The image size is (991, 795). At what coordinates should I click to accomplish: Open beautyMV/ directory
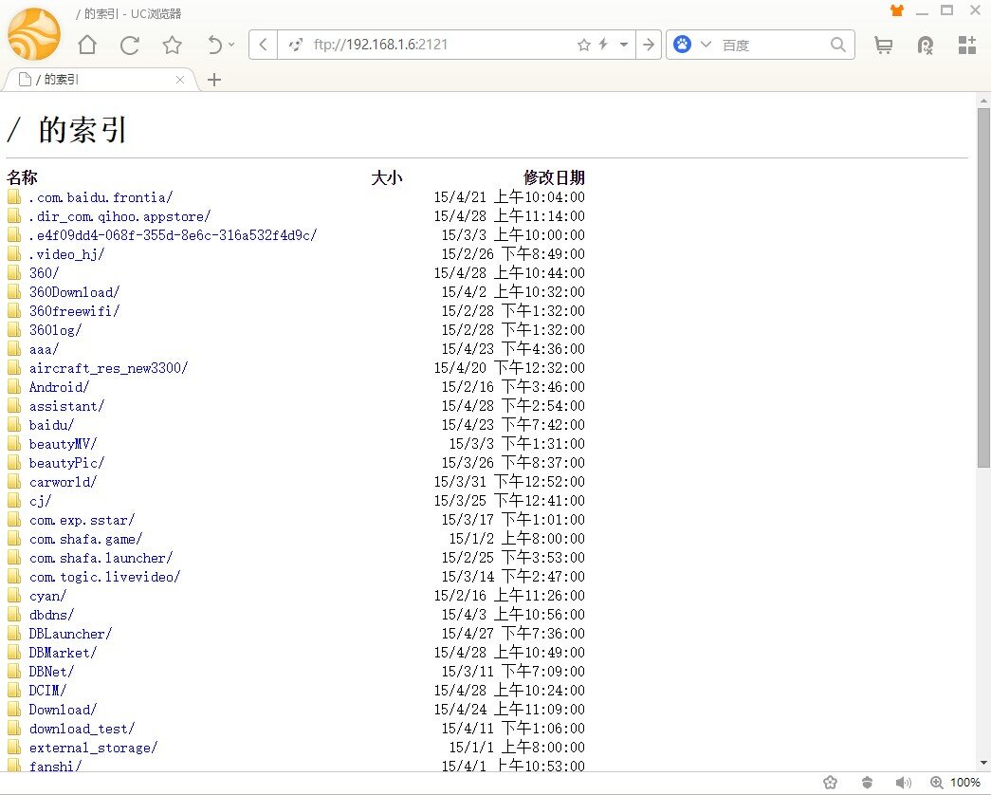[x=63, y=444]
